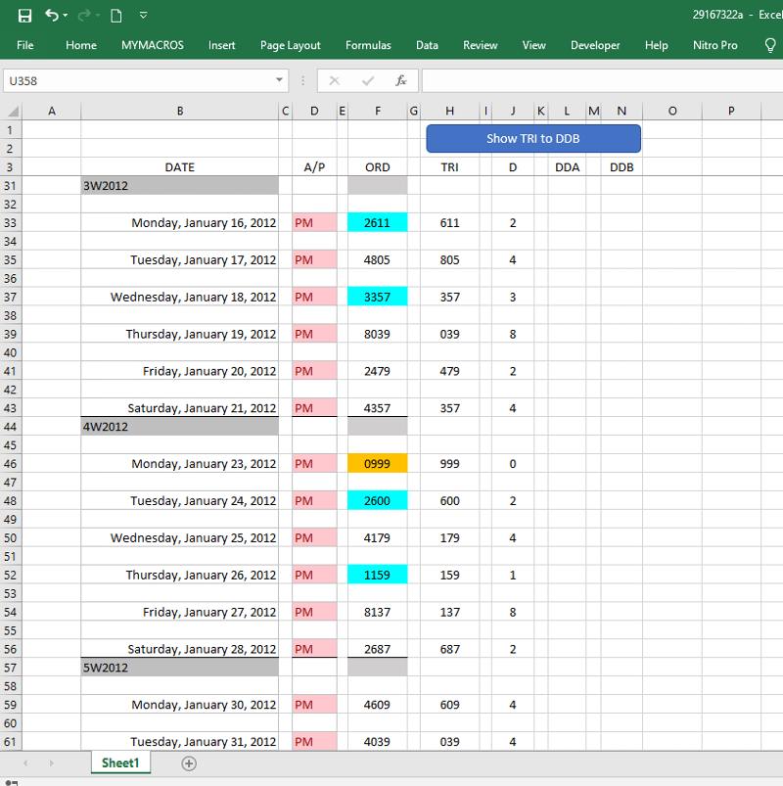
Task: Click inside the formula bar input
Action: [597, 81]
